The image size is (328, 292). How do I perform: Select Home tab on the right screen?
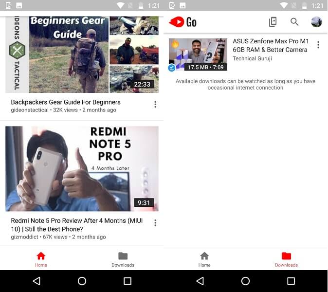pos(204,259)
